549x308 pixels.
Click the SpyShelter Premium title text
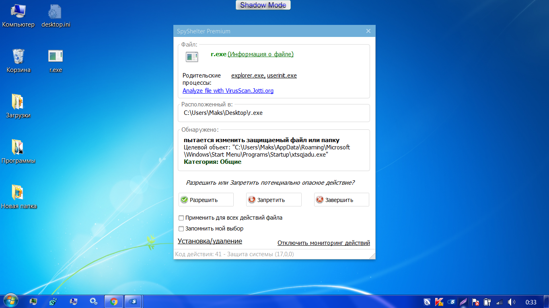tap(204, 31)
